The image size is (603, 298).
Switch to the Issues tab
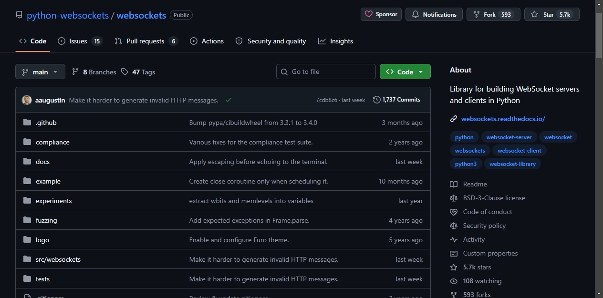point(80,41)
